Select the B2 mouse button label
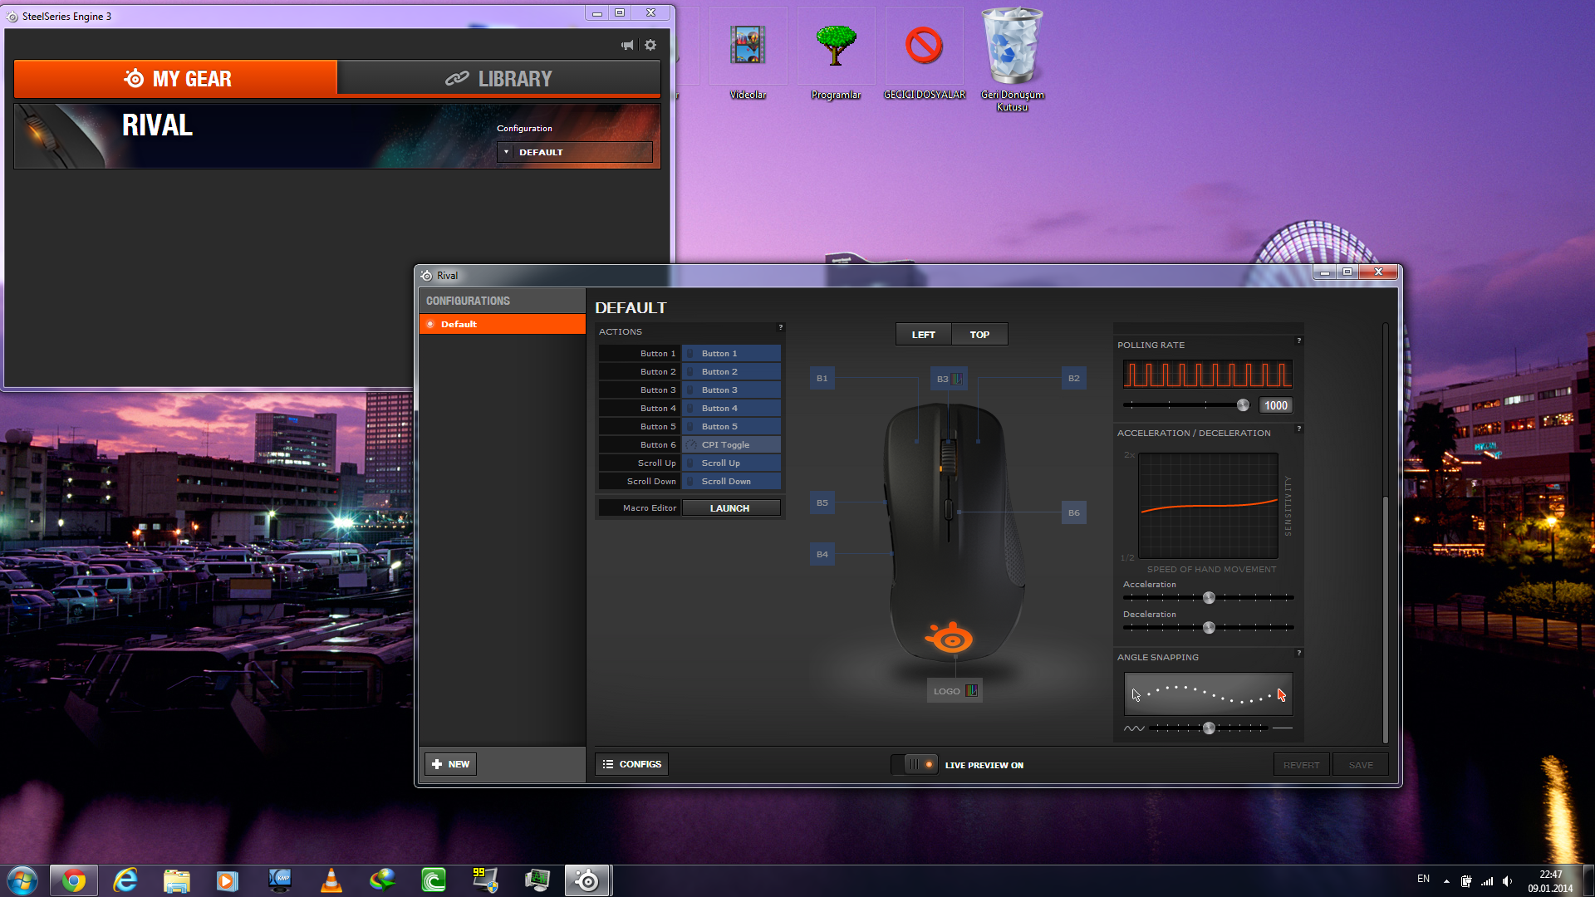This screenshot has height=897, width=1595. pyautogui.click(x=1073, y=379)
